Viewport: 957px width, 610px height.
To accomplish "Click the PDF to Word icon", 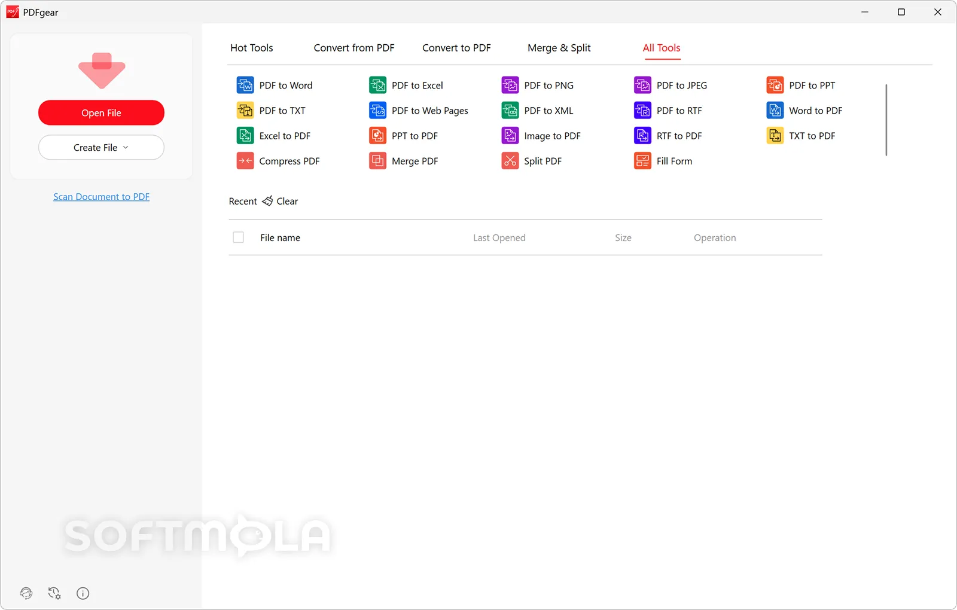I will click(245, 86).
